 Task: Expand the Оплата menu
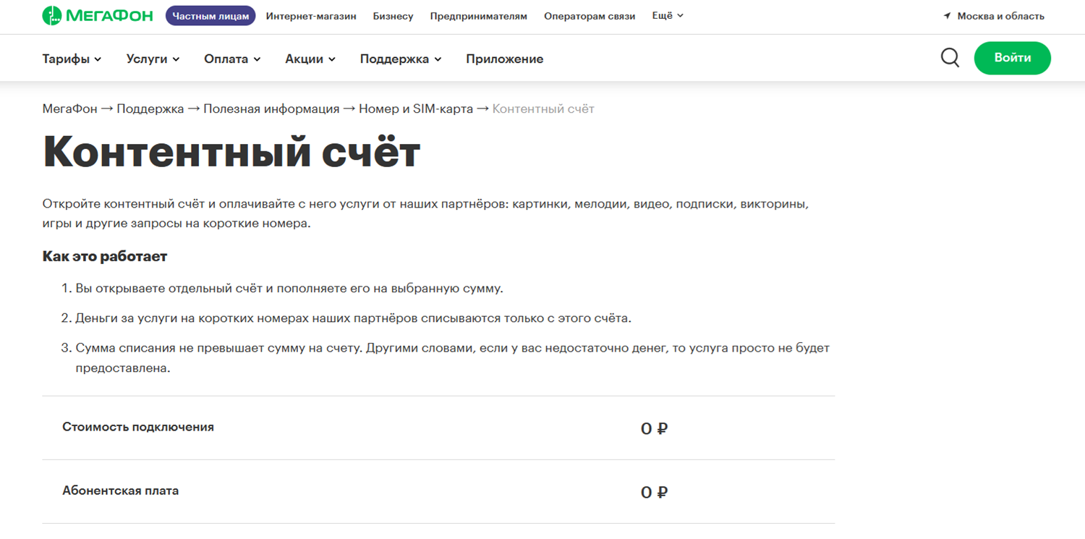click(x=232, y=59)
